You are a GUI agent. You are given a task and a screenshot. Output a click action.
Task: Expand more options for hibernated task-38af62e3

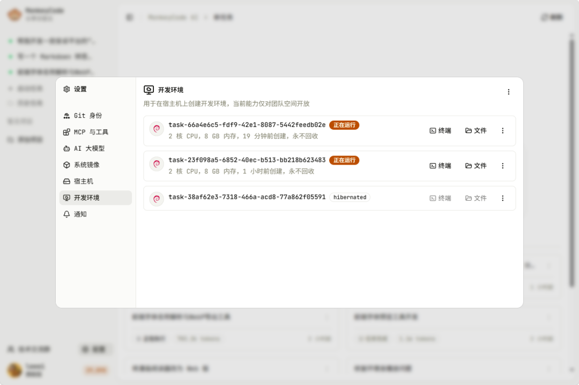click(502, 198)
